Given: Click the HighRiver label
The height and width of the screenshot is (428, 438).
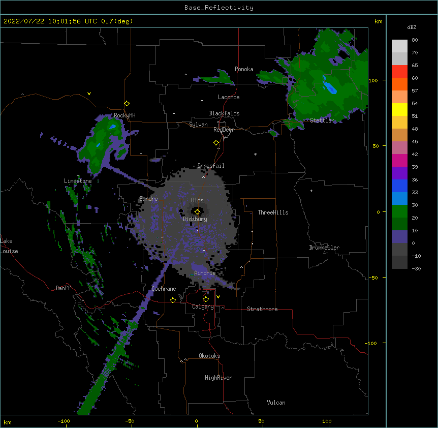Looking at the screenshot, I should (x=218, y=378).
